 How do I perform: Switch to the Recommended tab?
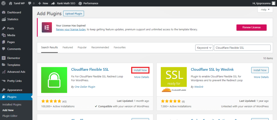tap(100, 47)
